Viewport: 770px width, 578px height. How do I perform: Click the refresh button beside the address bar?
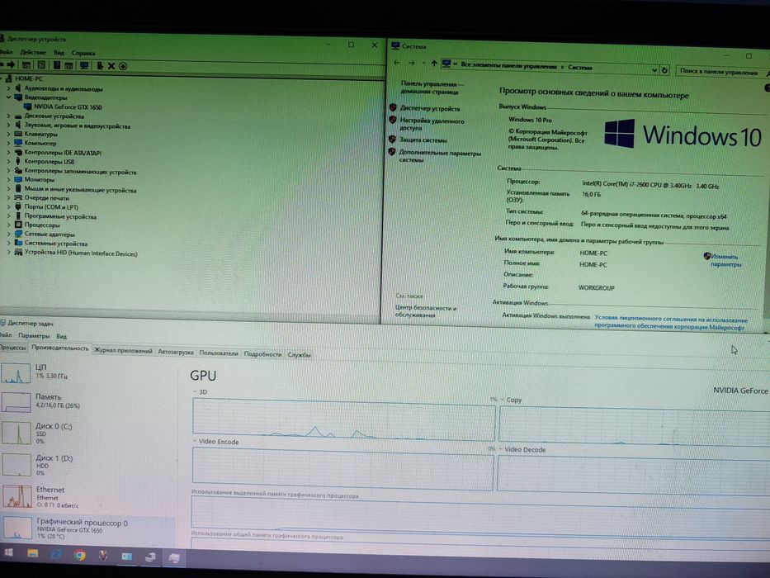pyautogui.click(x=664, y=70)
